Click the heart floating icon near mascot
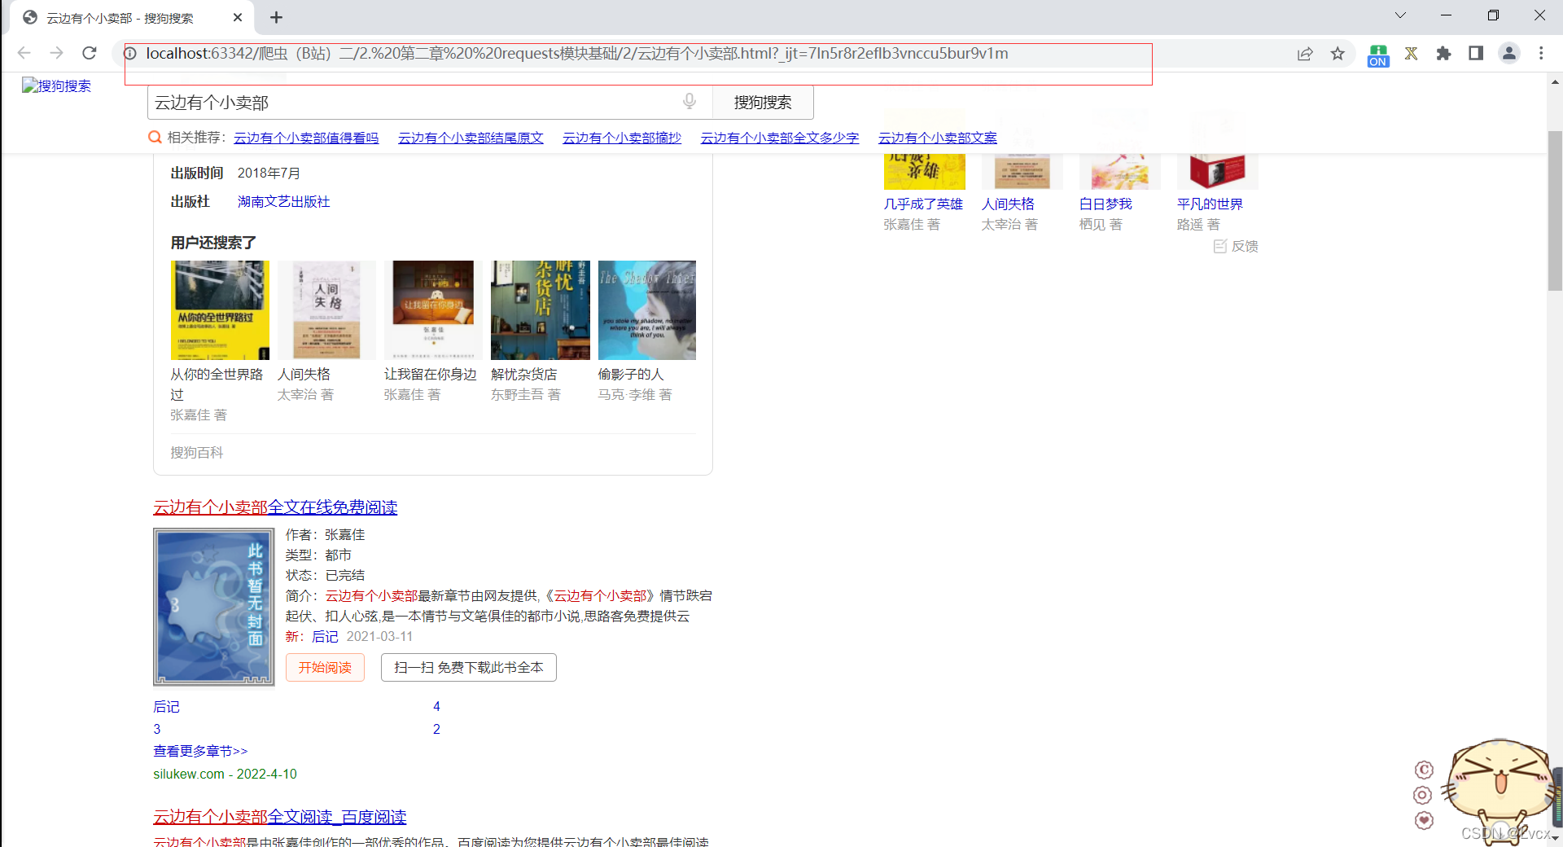The height and width of the screenshot is (847, 1563). (1424, 820)
